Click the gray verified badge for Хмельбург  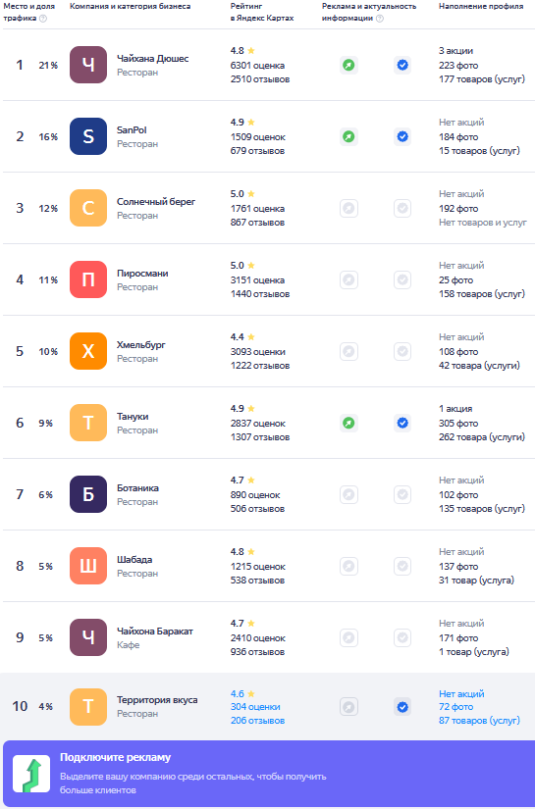coord(402,351)
